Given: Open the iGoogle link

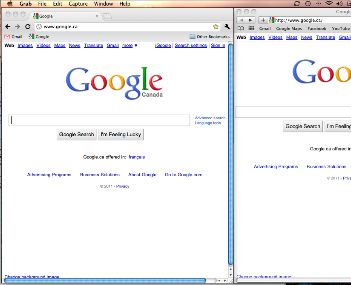Looking at the screenshot, I should tap(163, 46).
